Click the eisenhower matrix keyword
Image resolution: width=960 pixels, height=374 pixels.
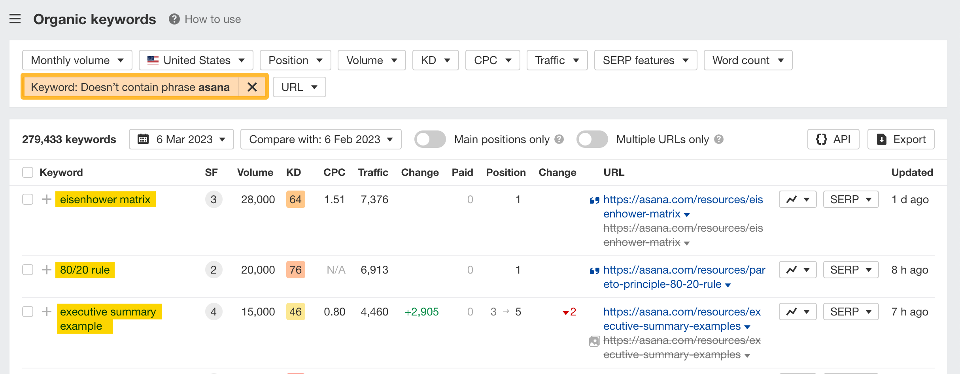105,199
